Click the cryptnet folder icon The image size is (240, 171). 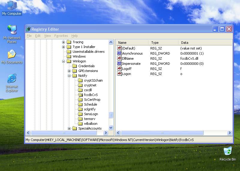80,85
